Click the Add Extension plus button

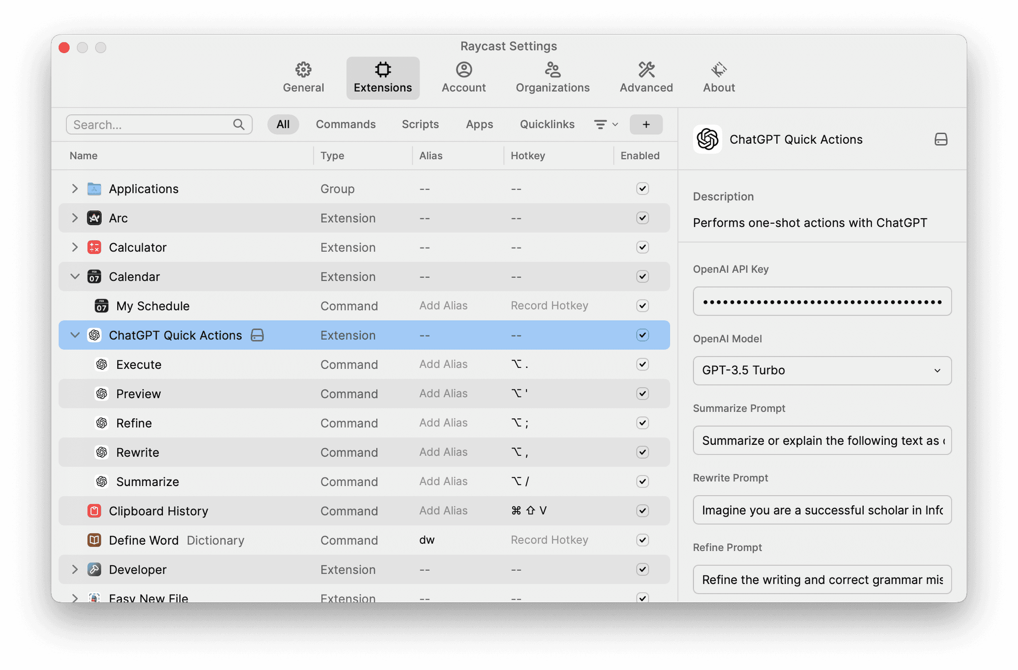click(646, 124)
